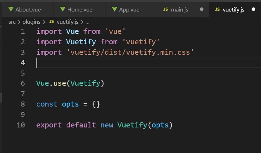The height and width of the screenshot is (153, 261).
Task: Click line number 8 in the gutter
Action: [x=23, y=104]
